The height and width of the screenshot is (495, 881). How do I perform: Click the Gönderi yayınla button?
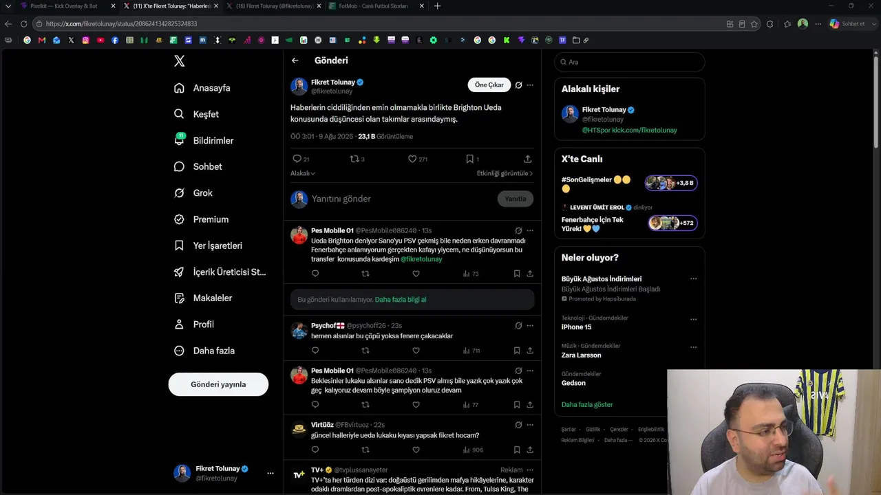pos(218,384)
